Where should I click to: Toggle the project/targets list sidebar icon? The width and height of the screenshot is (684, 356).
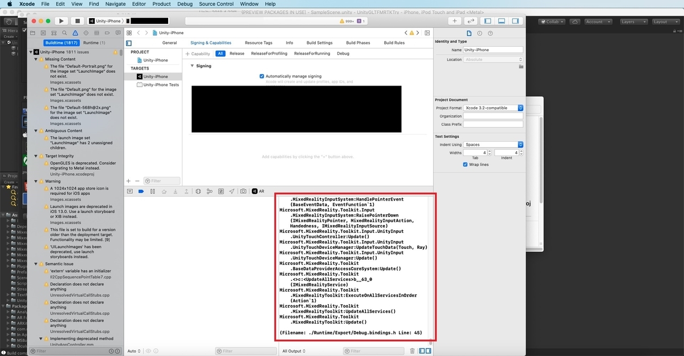[129, 43]
